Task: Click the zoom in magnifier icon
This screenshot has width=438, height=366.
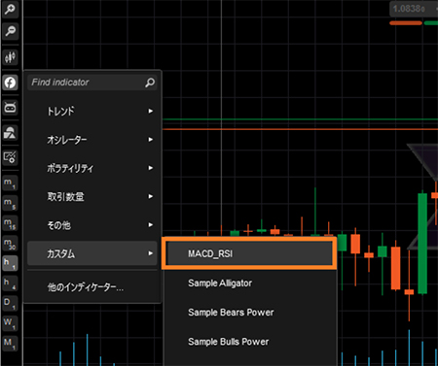Action: pyautogui.click(x=10, y=10)
